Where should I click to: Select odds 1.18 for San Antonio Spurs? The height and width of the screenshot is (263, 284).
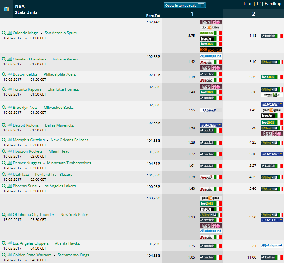coord(253,36)
